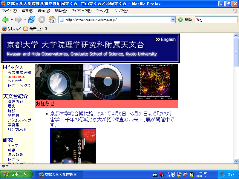Click the language bar restore icon
Image resolution: width=239 pixels, height=179 pixels.
click(x=206, y=173)
